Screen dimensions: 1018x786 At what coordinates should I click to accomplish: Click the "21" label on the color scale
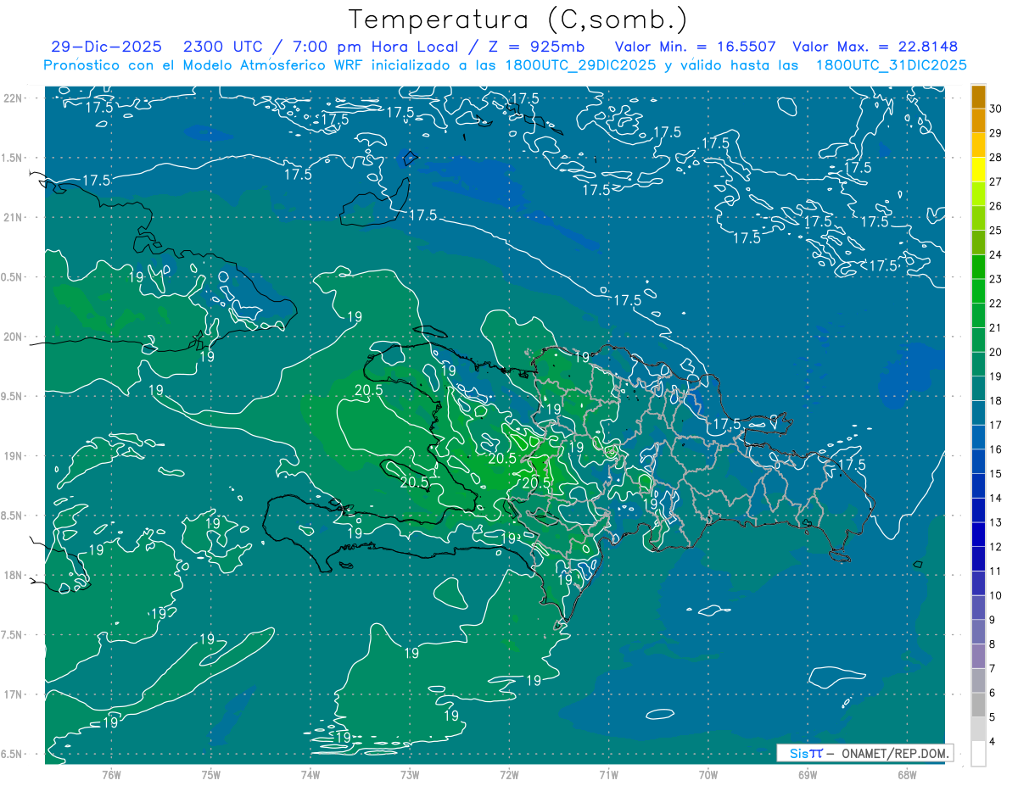996,328
